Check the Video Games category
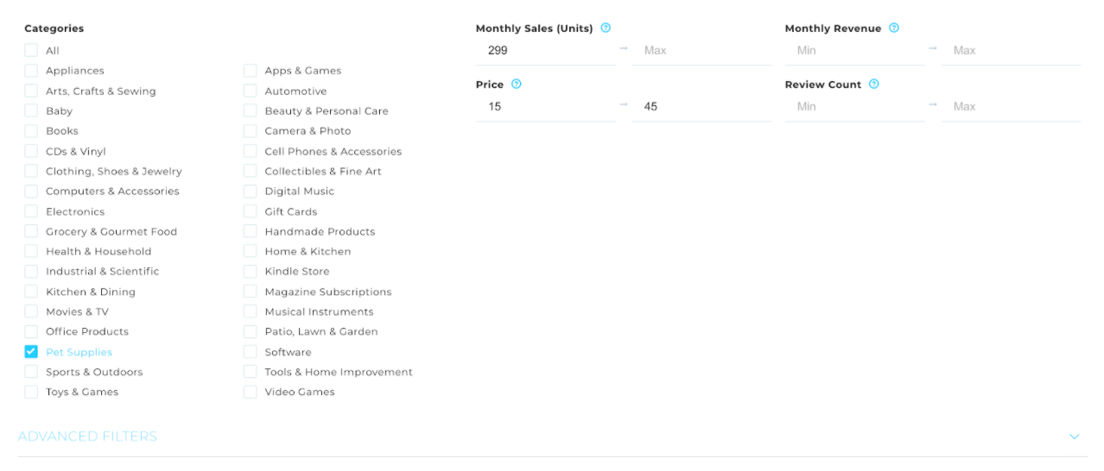This screenshot has width=1104, height=471. [250, 392]
